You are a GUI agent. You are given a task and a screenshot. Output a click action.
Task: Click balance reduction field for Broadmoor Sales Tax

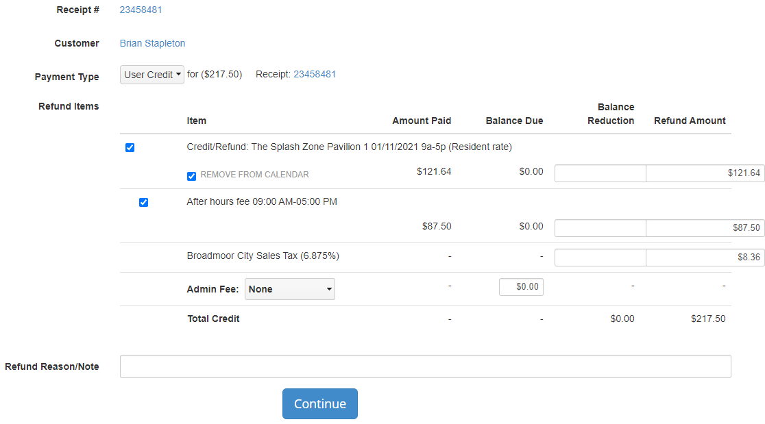[x=600, y=258]
